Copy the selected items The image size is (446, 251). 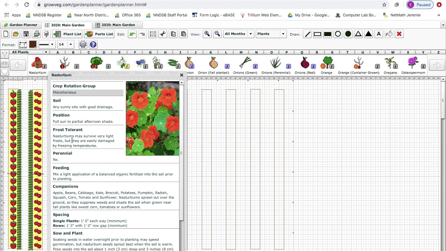[x=173, y=34]
